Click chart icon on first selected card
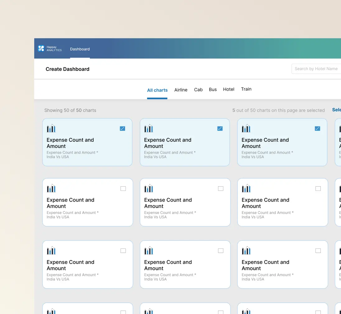Image resolution: width=341 pixels, height=314 pixels. (x=51, y=128)
